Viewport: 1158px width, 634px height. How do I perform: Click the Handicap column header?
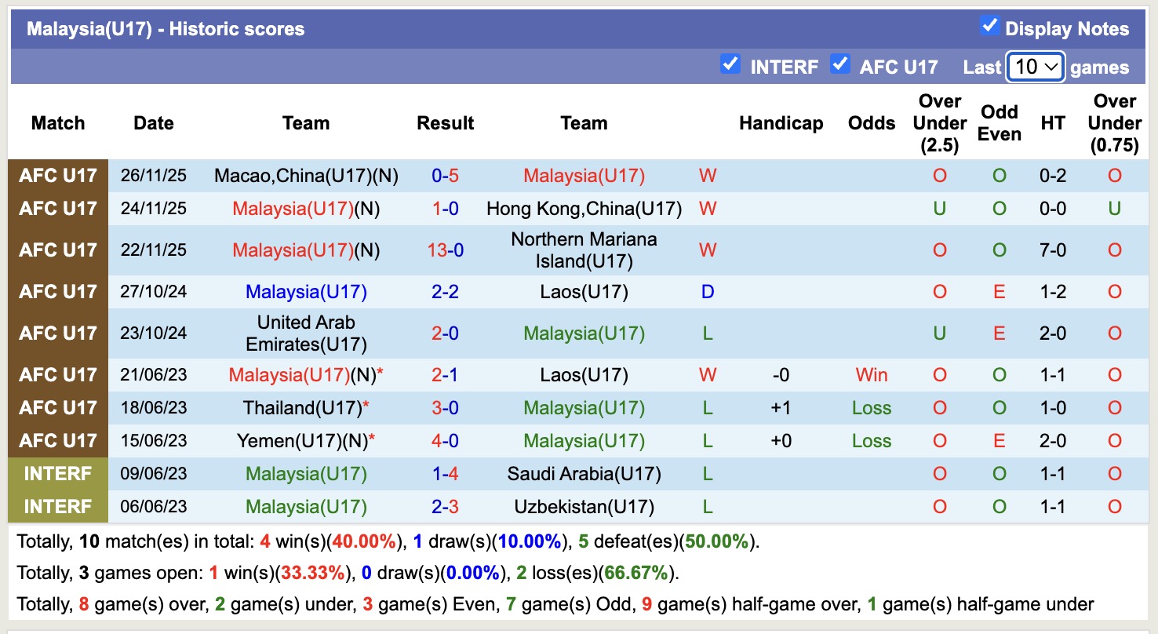point(781,123)
